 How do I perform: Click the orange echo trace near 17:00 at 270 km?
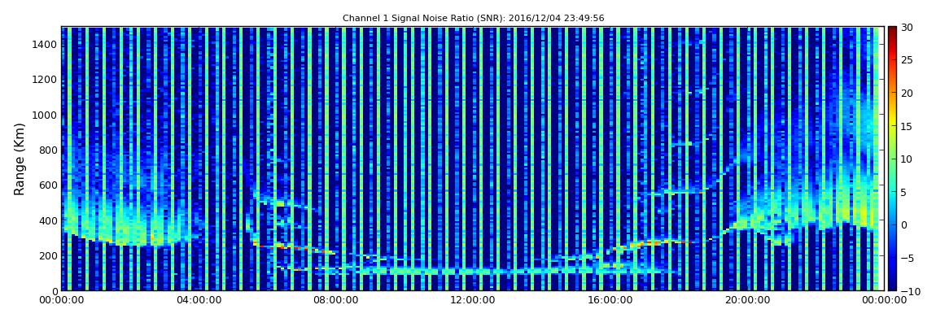[x=645, y=243]
